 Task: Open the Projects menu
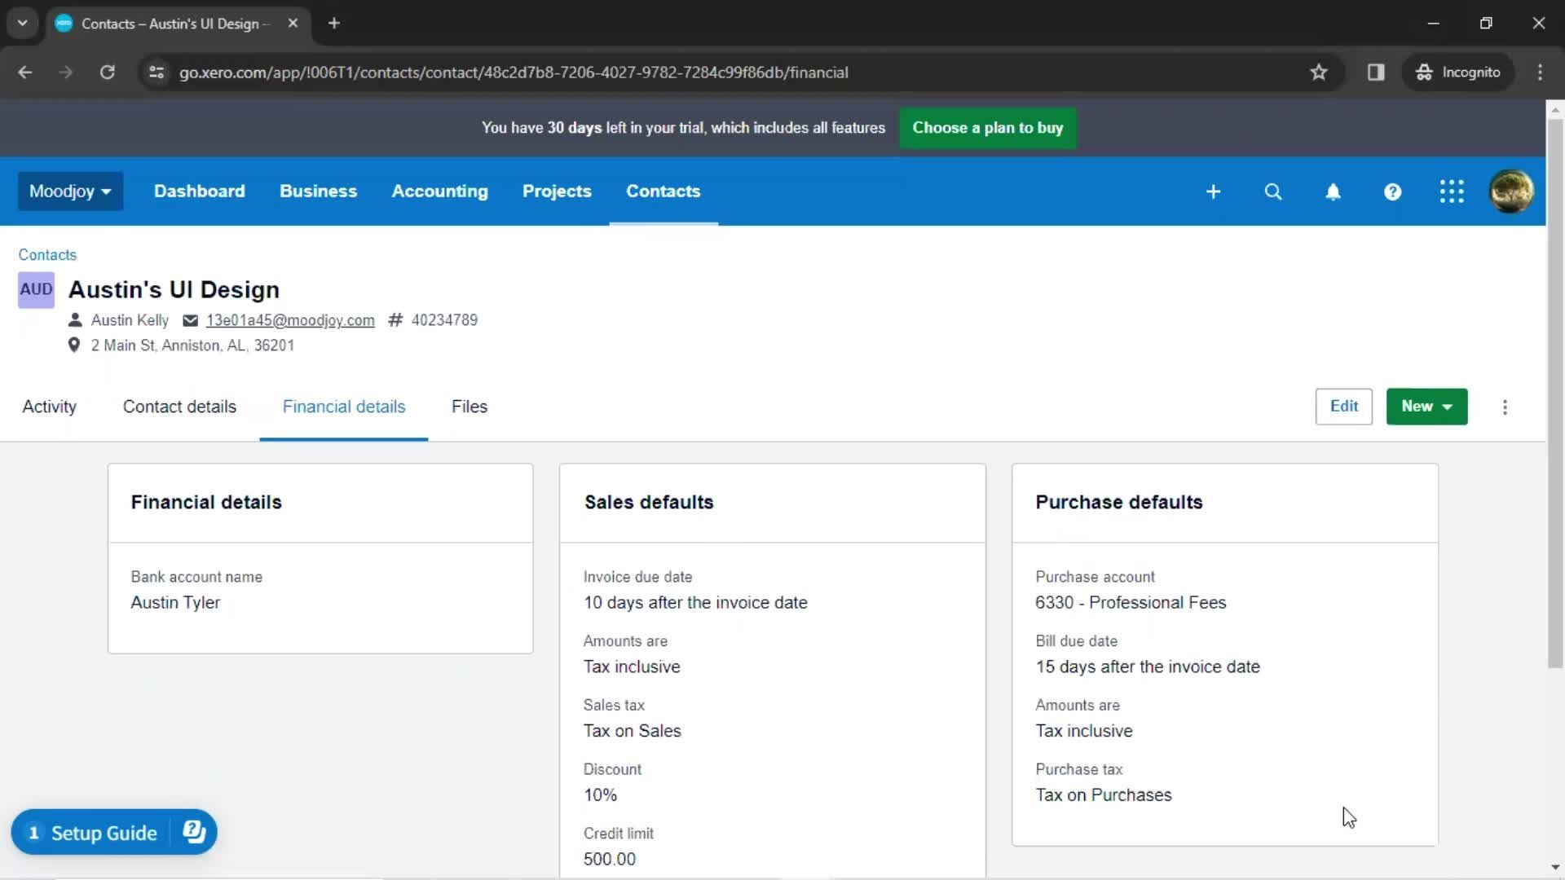(x=557, y=191)
